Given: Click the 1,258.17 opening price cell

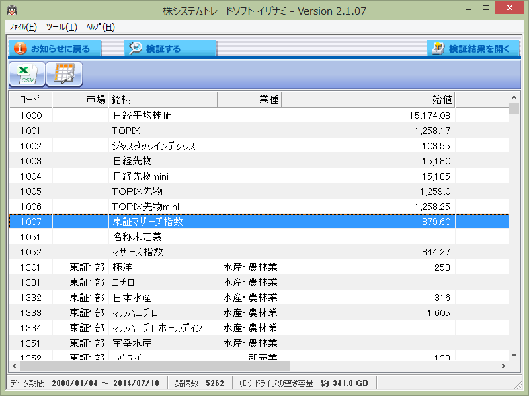Looking at the screenshot, I should (x=368, y=131).
